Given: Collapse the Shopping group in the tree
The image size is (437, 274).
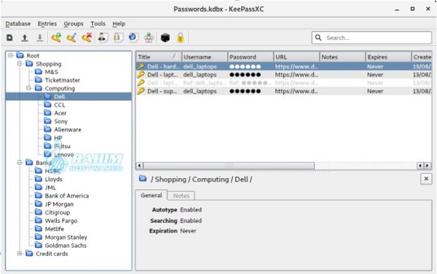Looking at the screenshot, I should [x=20, y=64].
